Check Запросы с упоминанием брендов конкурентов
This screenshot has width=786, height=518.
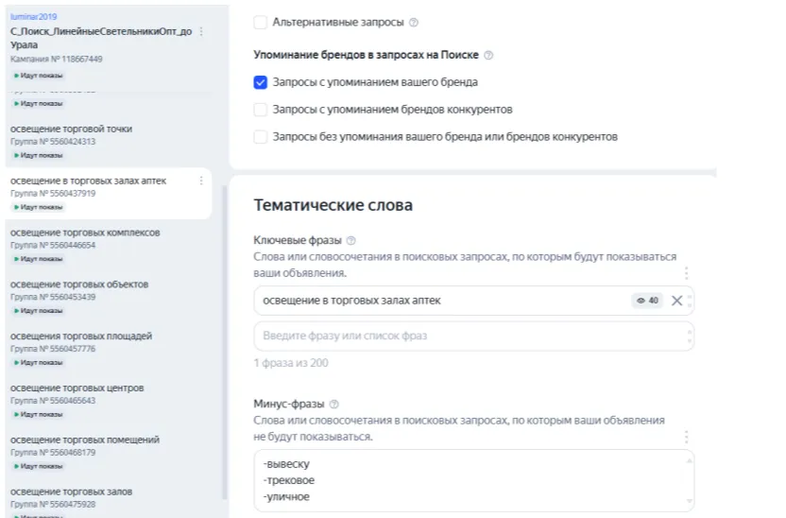tap(261, 110)
